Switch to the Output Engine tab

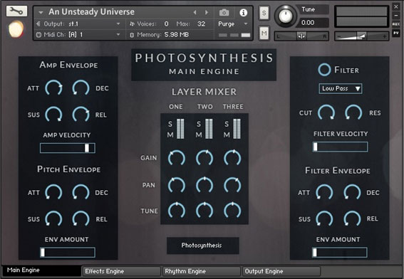click(x=281, y=271)
